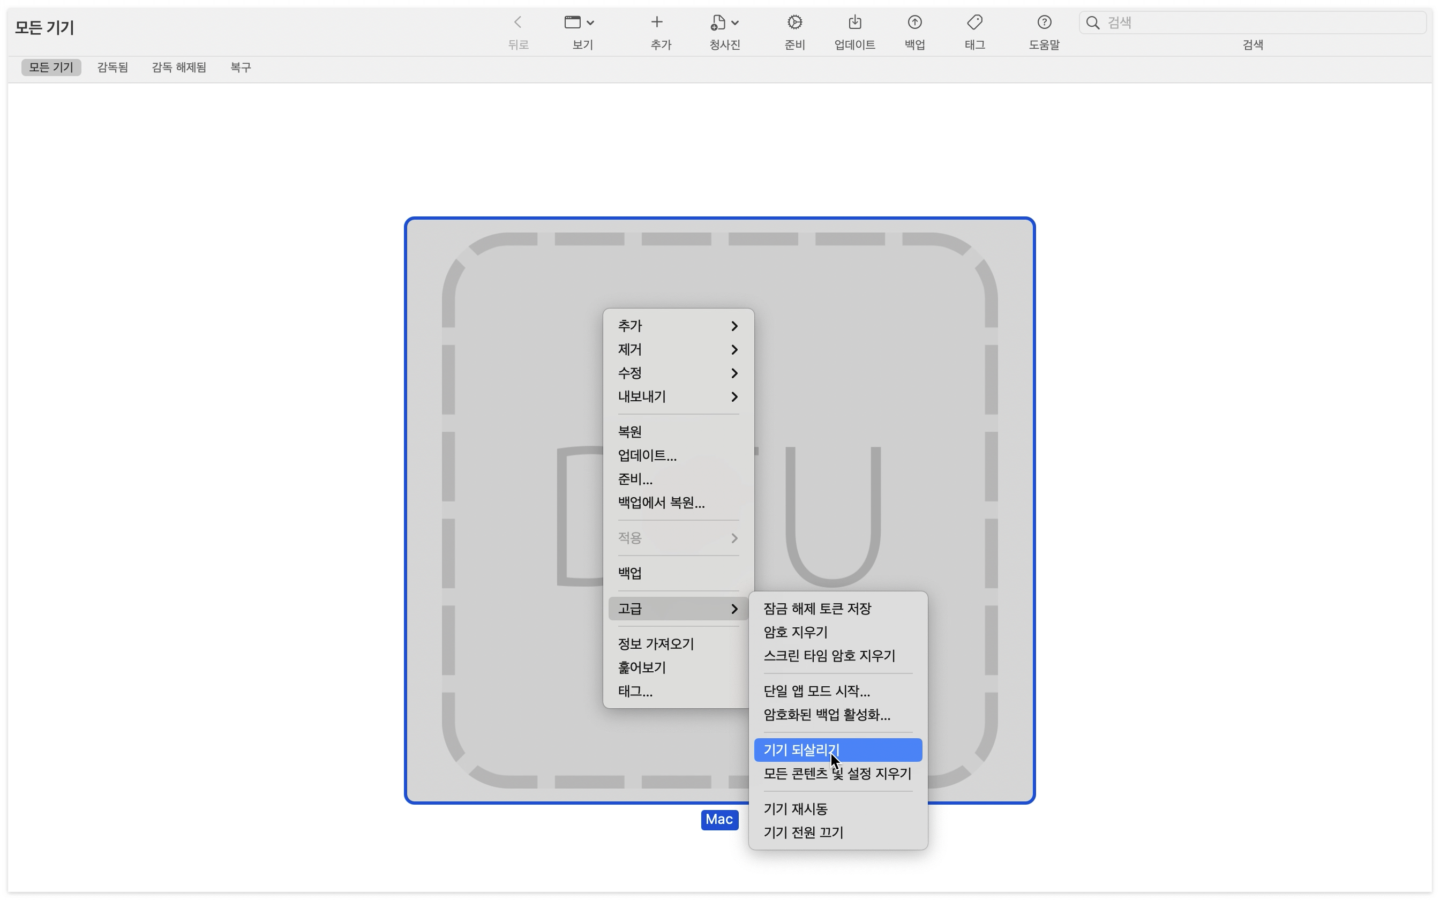Click the magnifier icon in search field
This screenshot has height=900, width=1440.
click(x=1092, y=22)
